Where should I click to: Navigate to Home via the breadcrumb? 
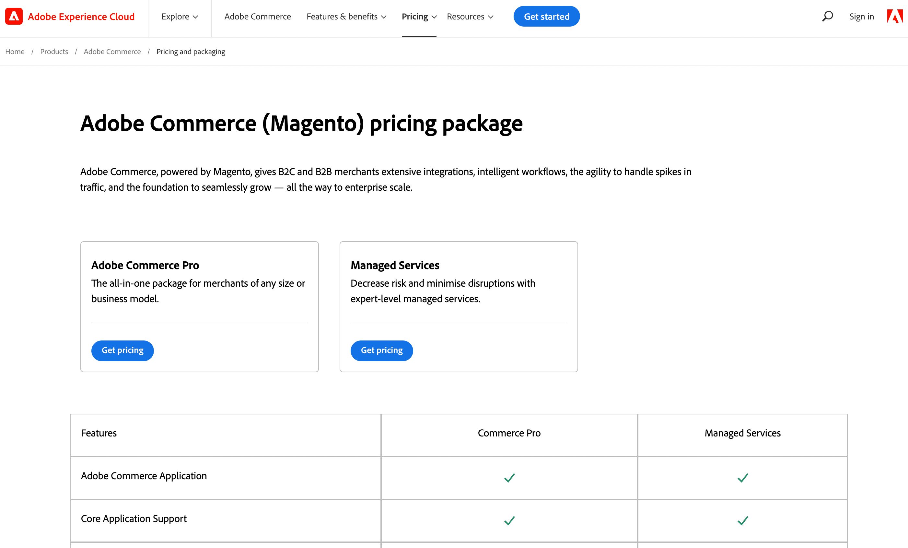coord(15,52)
